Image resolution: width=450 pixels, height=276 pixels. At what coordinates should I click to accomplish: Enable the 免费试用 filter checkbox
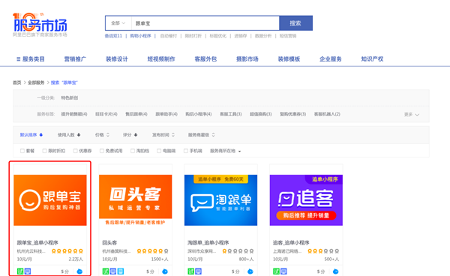coord(101,151)
